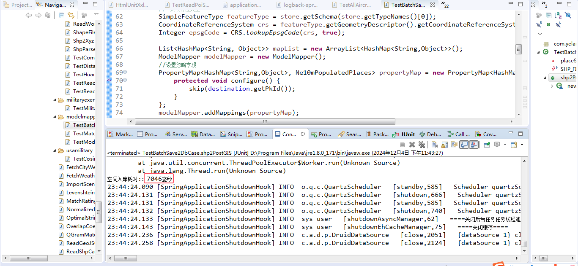Expand the new anonymous class in Outline

coord(552,86)
